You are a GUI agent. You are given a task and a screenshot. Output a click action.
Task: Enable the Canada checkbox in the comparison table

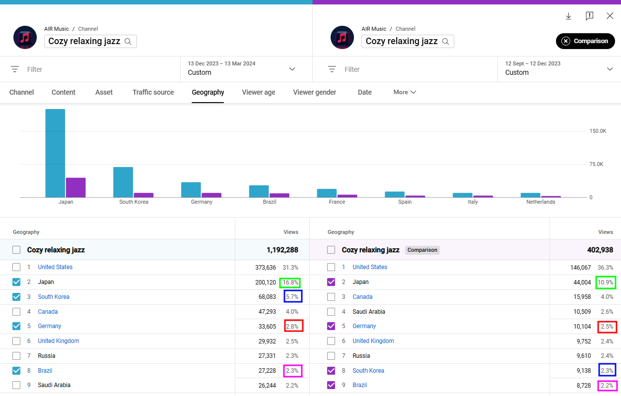tap(331, 296)
